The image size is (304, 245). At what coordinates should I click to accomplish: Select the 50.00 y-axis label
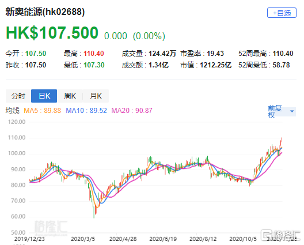pos(18,232)
